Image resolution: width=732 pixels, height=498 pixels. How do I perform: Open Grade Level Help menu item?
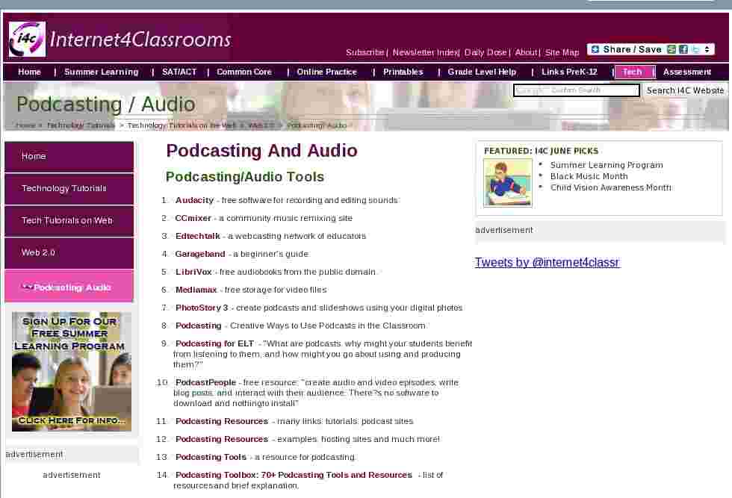482,72
